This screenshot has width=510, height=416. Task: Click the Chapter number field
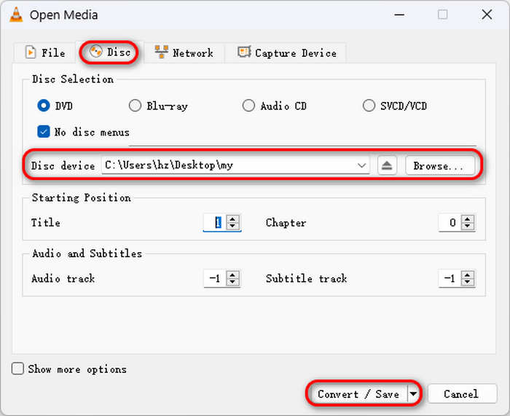tap(450, 223)
